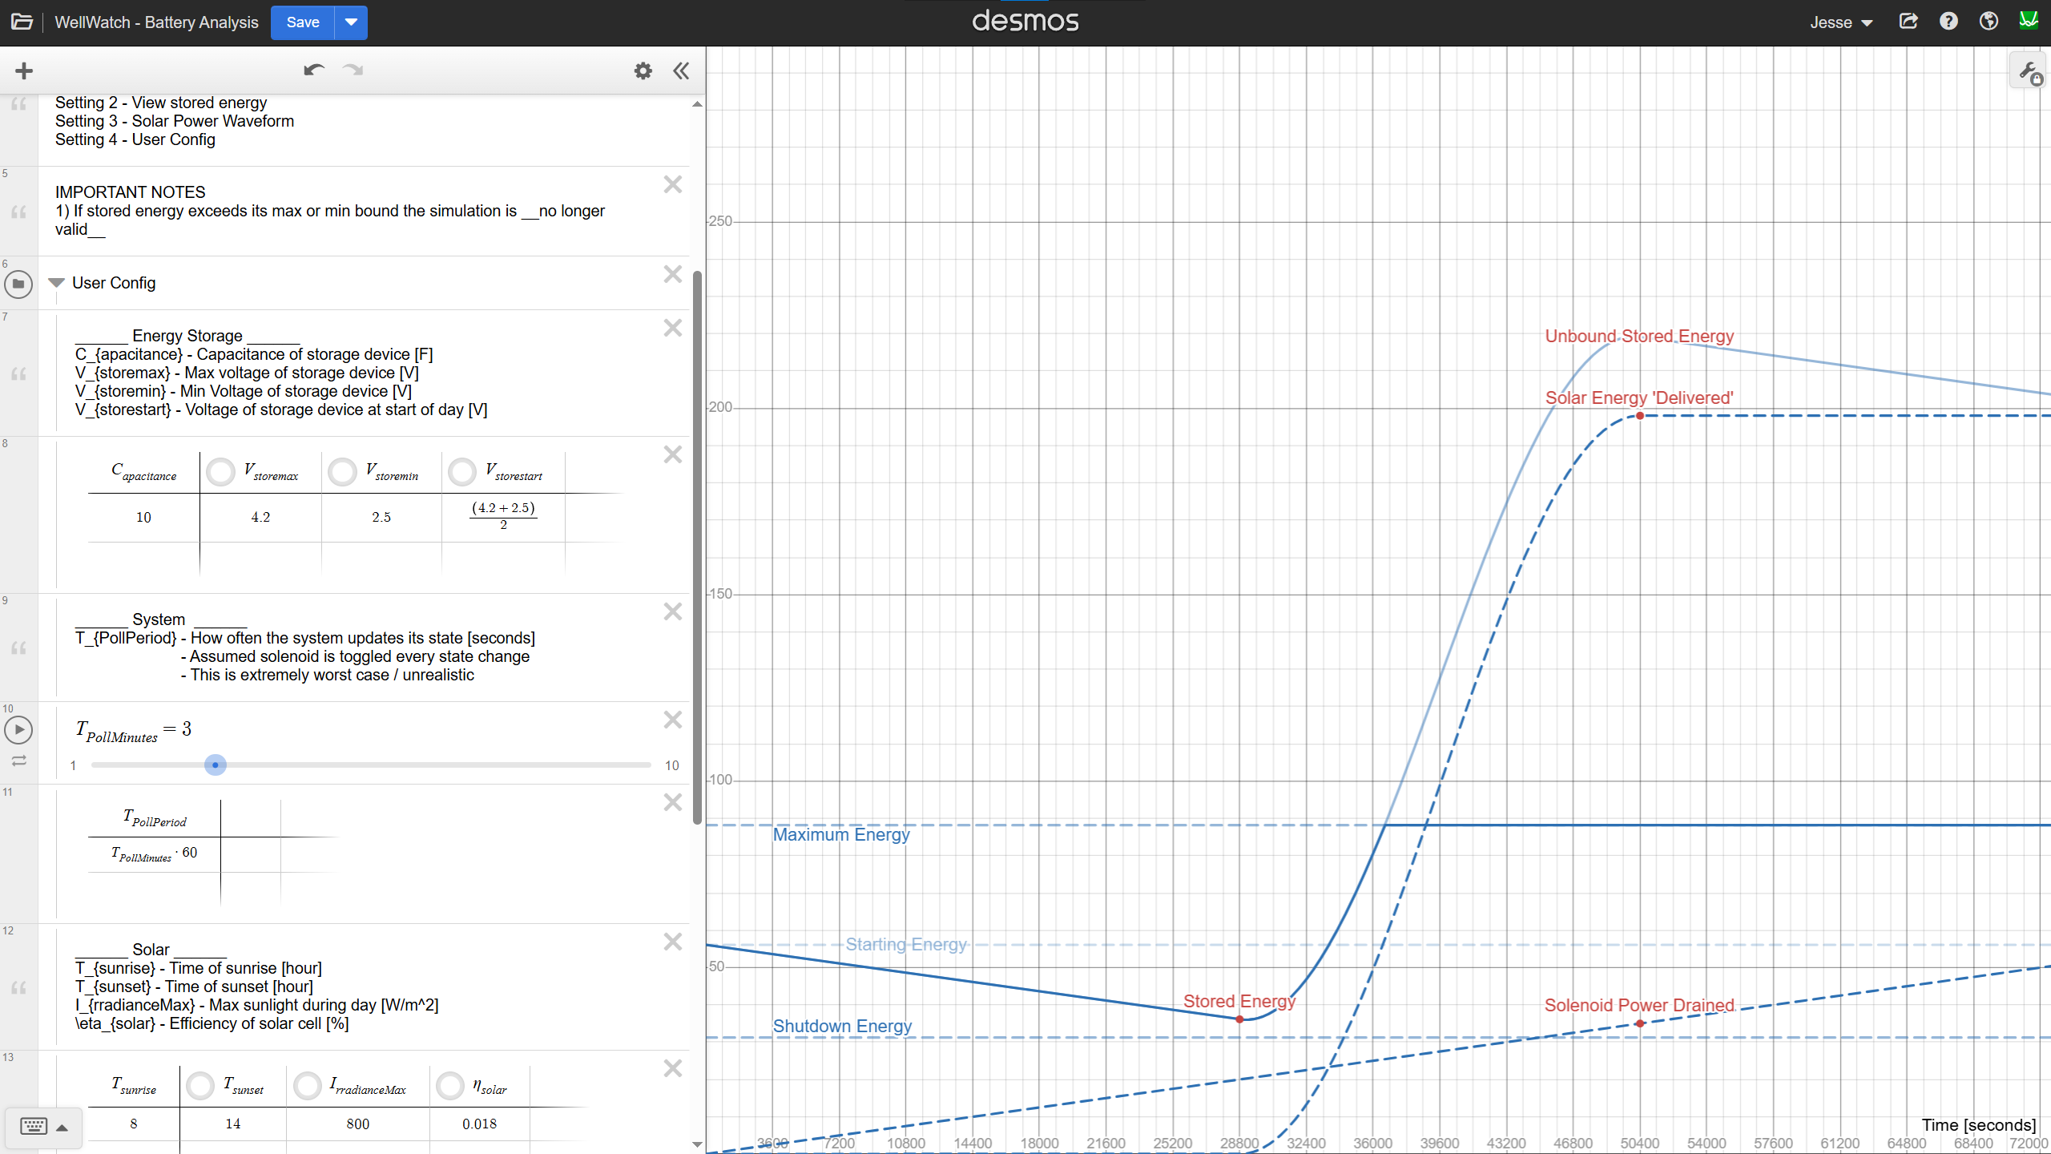This screenshot has width=2051, height=1154.
Task: Hide the expression list panel
Action: tap(681, 71)
